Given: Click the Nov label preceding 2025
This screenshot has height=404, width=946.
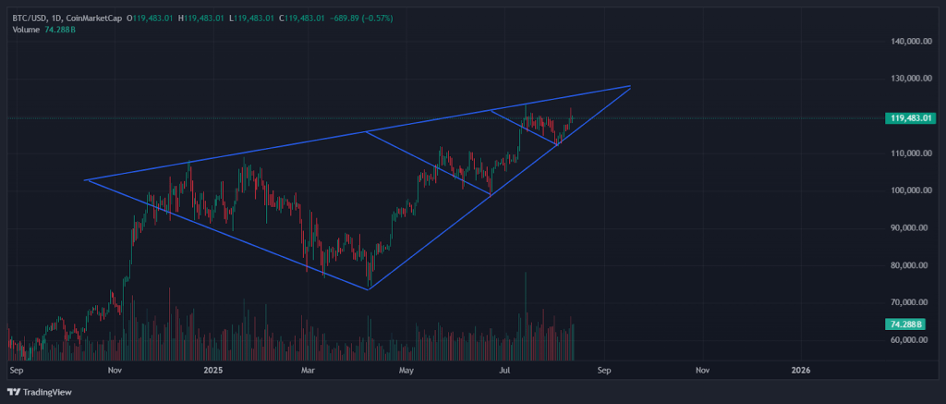Looking at the screenshot, I should 115,369.
